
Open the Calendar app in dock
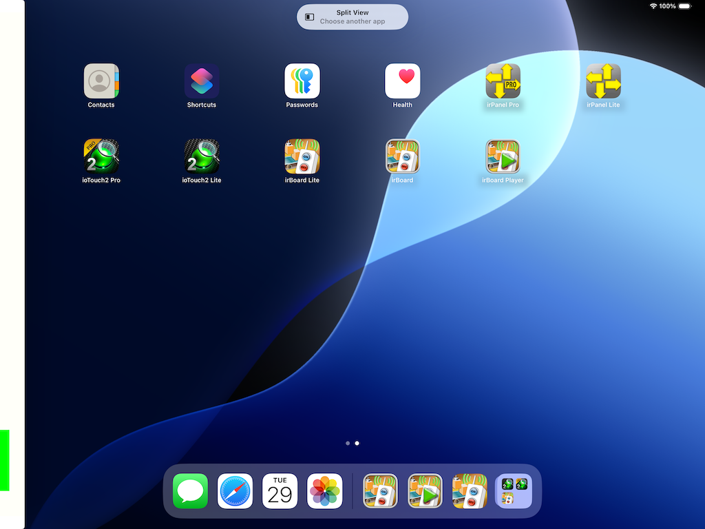[x=280, y=490]
